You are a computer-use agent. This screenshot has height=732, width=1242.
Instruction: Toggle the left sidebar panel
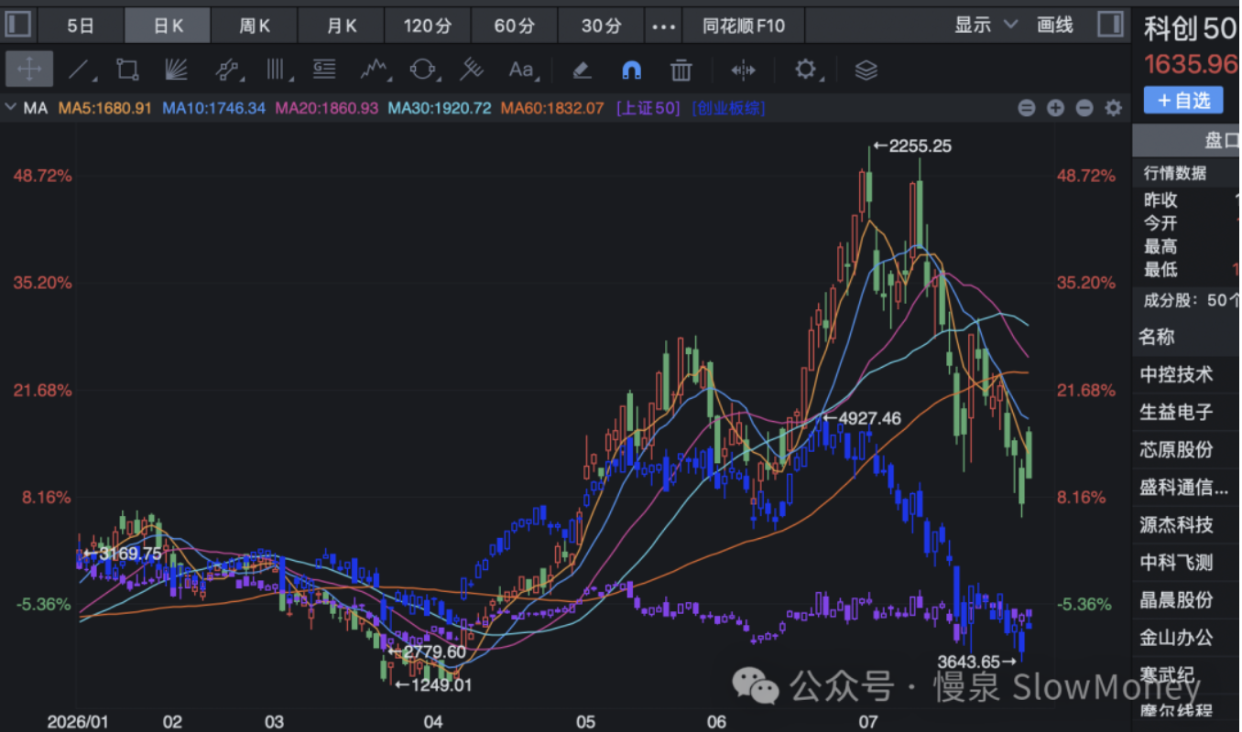tap(18, 25)
